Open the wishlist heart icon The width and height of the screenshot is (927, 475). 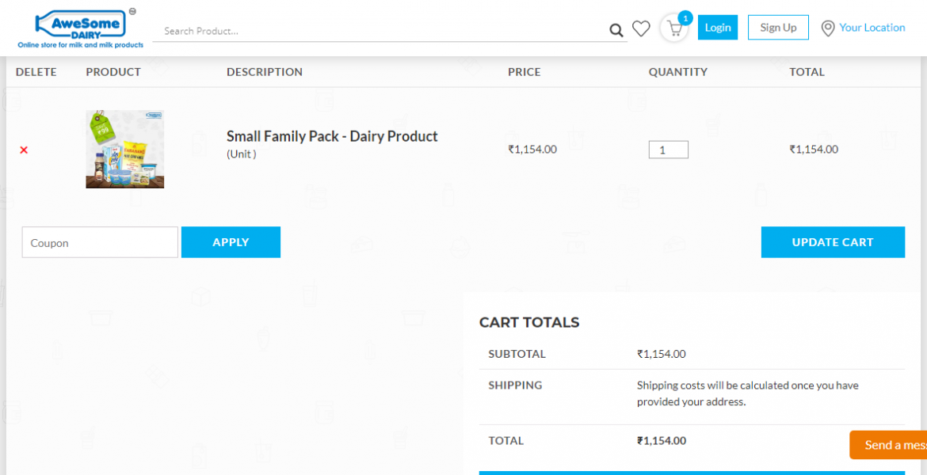tap(641, 29)
